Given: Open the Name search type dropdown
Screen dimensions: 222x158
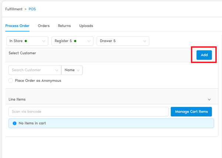Looking at the screenshot, I should click(72, 70).
